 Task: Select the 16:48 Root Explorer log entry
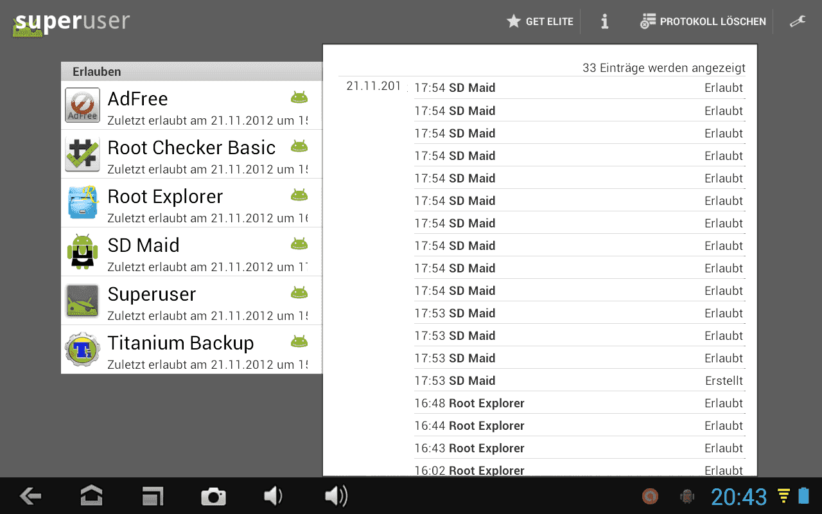pos(579,403)
